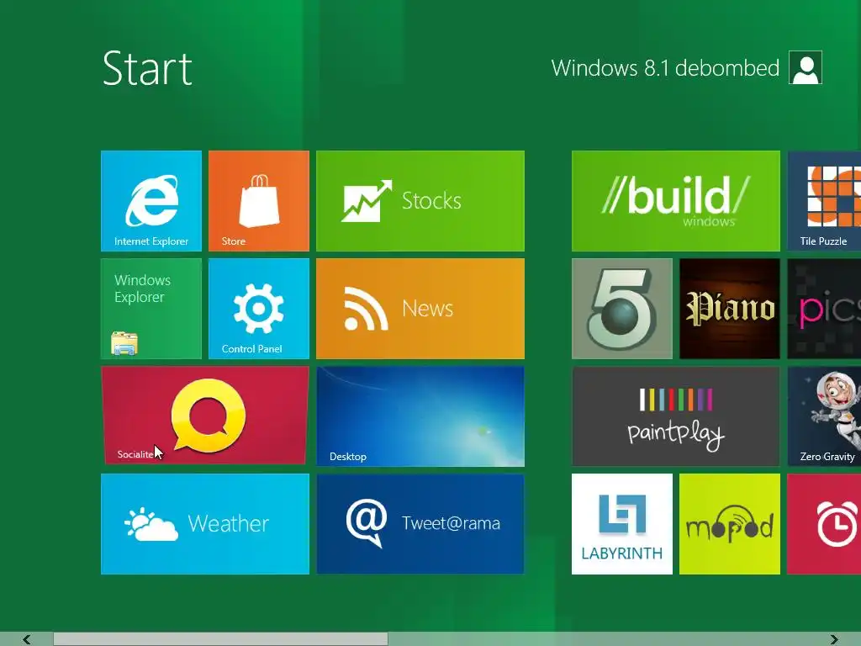Click the scrollbar right arrow
The height and width of the screenshot is (646, 861).
click(x=834, y=639)
